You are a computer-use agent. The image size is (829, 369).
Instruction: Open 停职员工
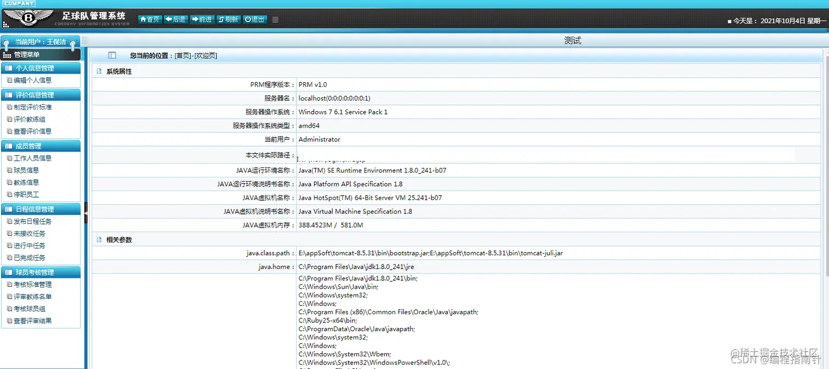(26, 194)
